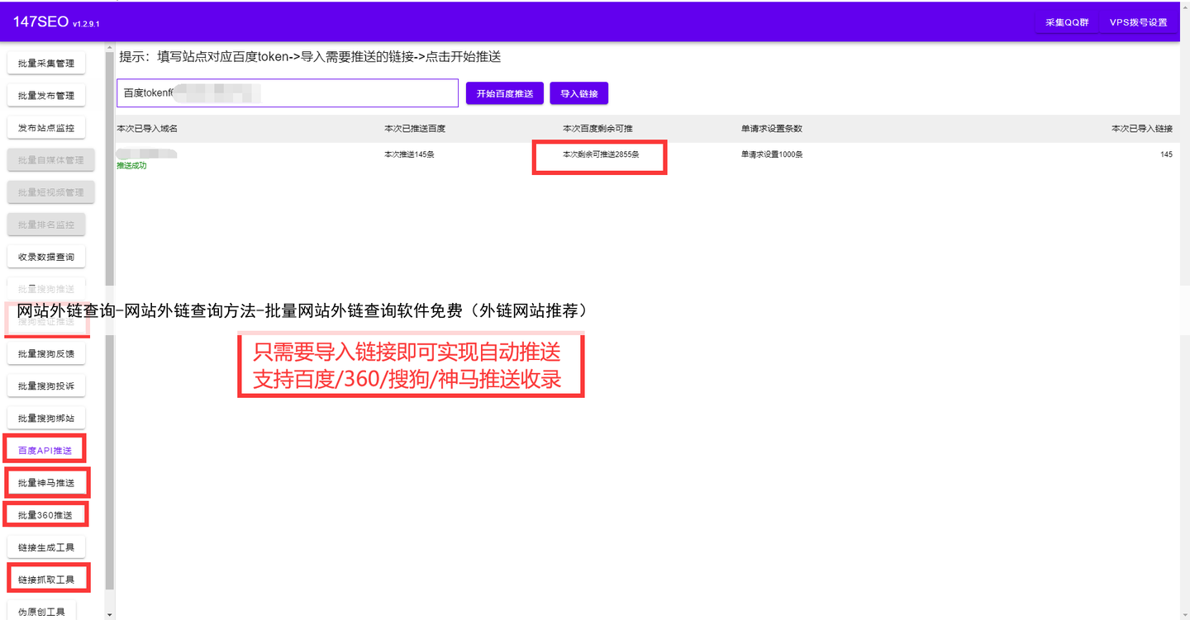The height and width of the screenshot is (620, 1190).
Task: Open VPS拨号设置 in the top bar
Action: 1138,22
